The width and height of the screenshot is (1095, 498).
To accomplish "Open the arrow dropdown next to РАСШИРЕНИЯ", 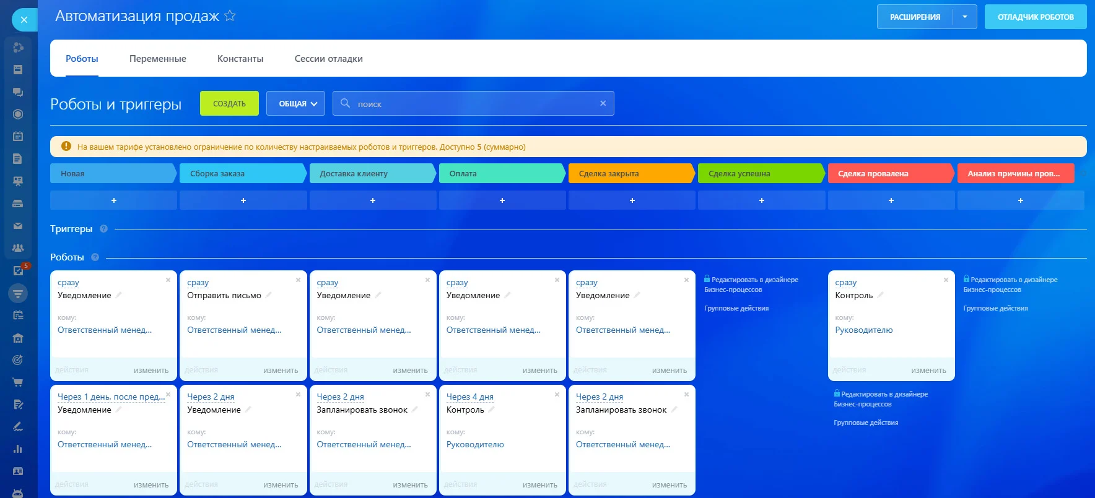I will (x=964, y=17).
